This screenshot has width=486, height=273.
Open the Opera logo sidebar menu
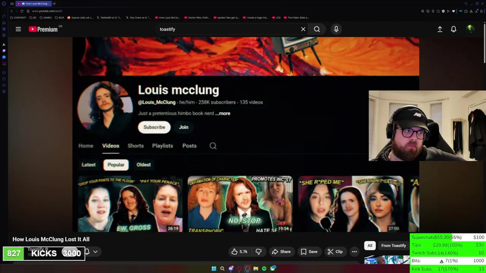pyautogui.click(x=4, y=3)
